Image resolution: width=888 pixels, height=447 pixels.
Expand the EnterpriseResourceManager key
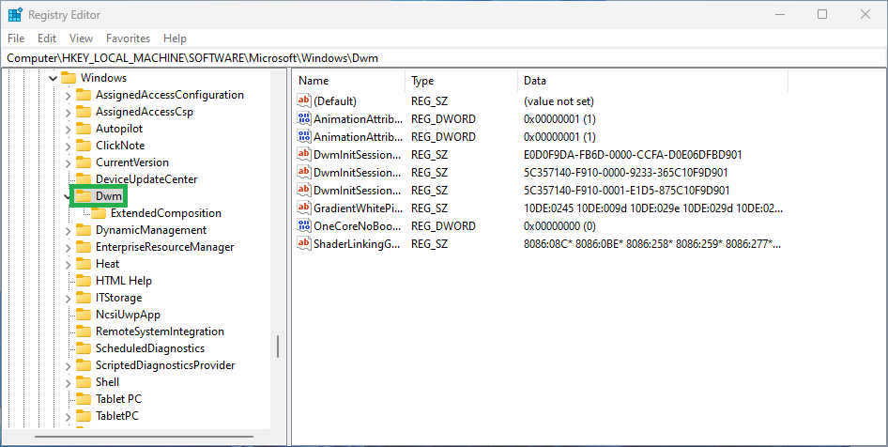click(68, 248)
